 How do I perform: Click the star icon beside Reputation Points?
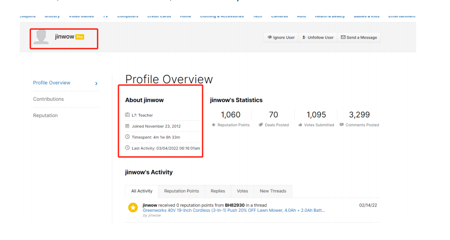coord(213,125)
